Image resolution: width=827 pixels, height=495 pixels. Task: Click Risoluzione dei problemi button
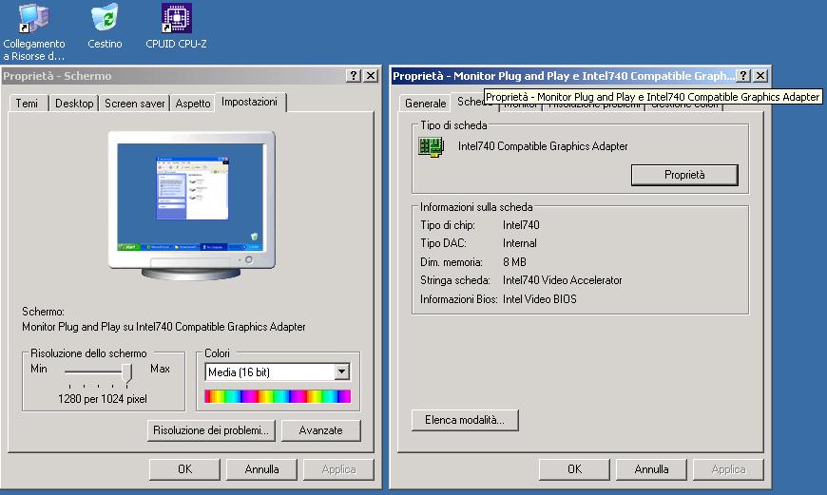(211, 430)
